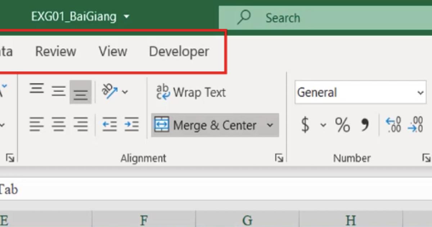The height and width of the screenshot is (227, 432).
Task: Apply Wrap Text formatting
Action: click(191, 92)
